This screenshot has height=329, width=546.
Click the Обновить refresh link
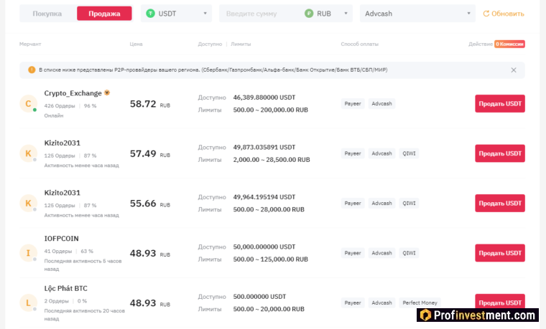(503, 14)
